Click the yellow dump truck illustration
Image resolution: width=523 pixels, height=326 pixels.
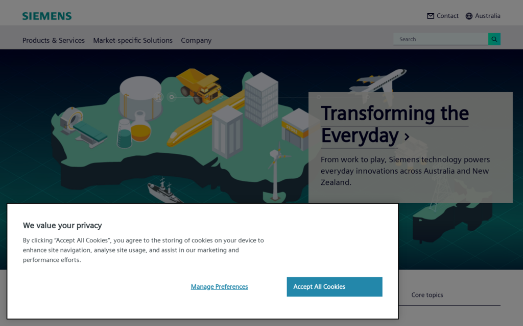tap(199, 85)
